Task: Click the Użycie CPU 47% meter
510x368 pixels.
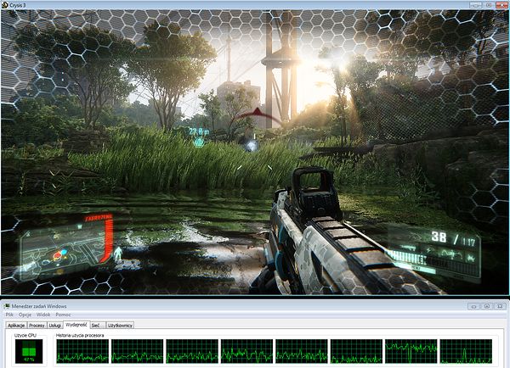Action: [29, 351]
